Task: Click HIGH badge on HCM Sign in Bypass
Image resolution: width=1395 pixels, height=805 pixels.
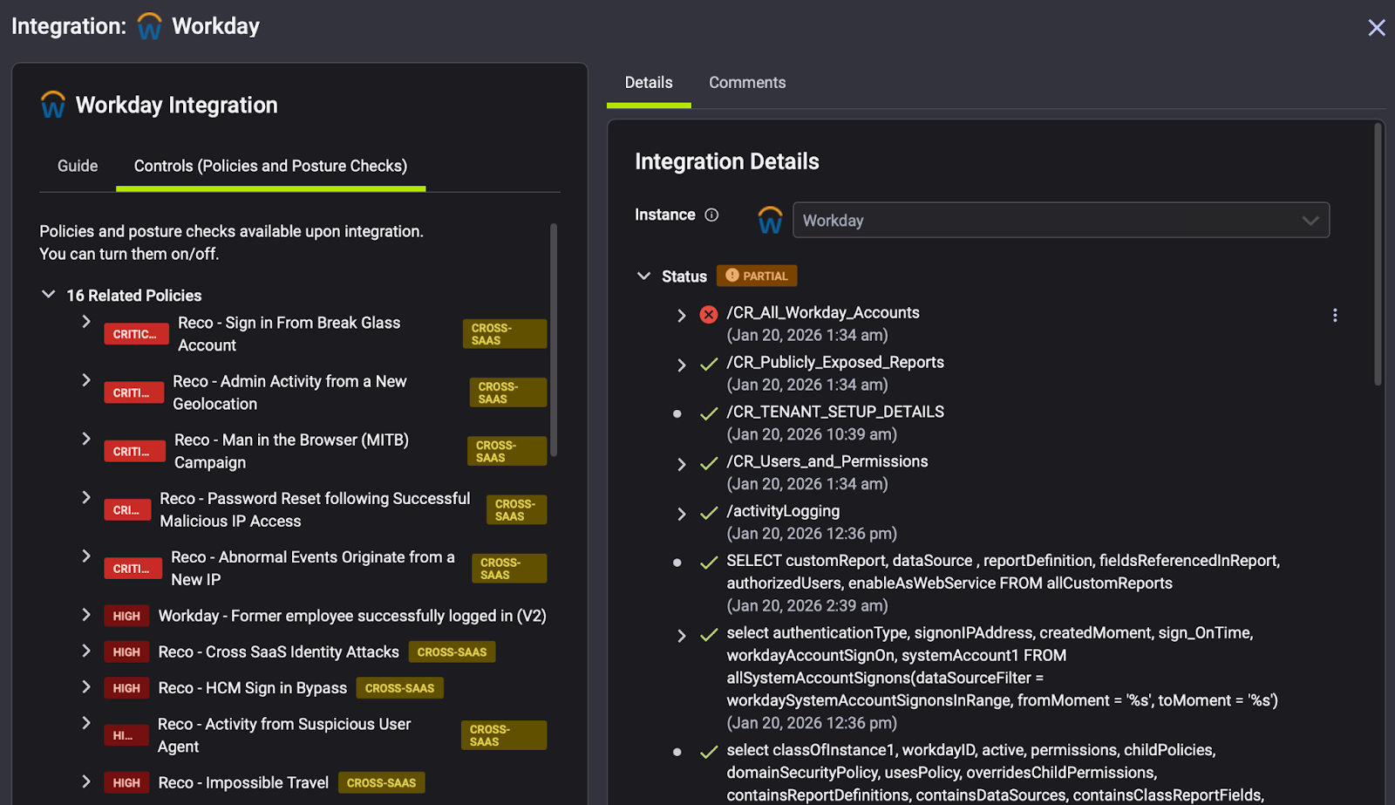Action: click(126, 688)
